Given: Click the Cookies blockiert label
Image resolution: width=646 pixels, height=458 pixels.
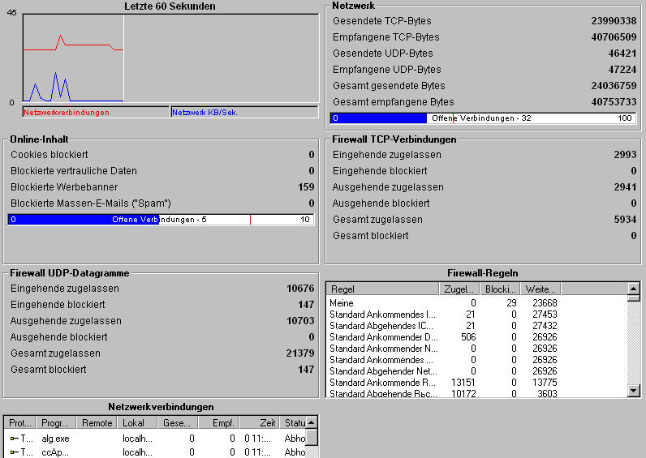Looking at the screenshot, I should click(x=50, y=155).
